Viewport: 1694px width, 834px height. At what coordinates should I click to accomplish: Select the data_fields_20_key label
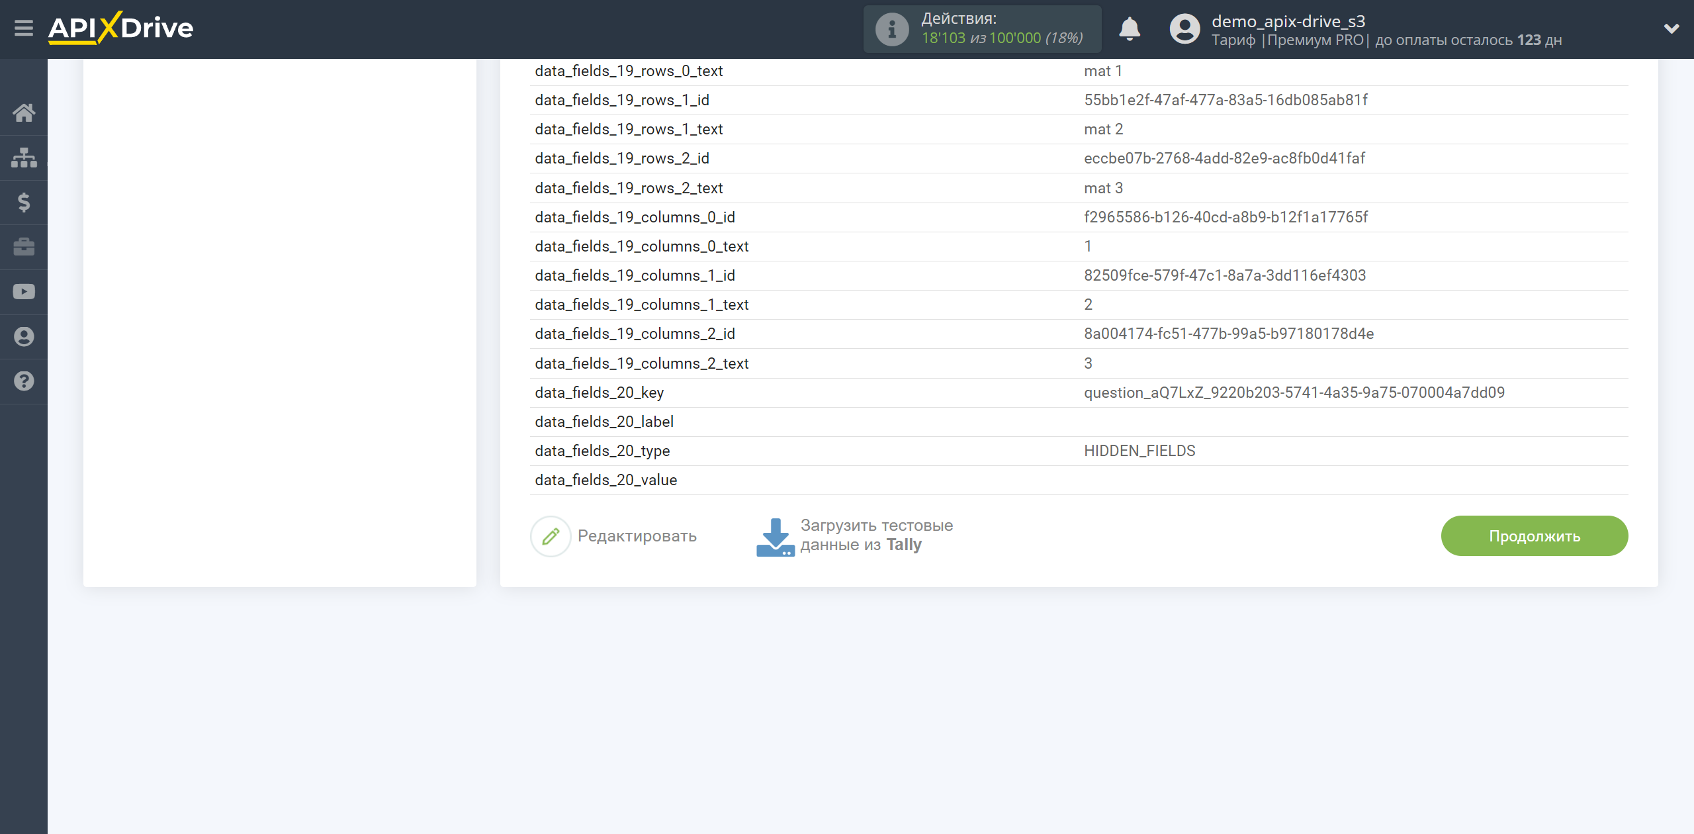(x=599, y=393)
